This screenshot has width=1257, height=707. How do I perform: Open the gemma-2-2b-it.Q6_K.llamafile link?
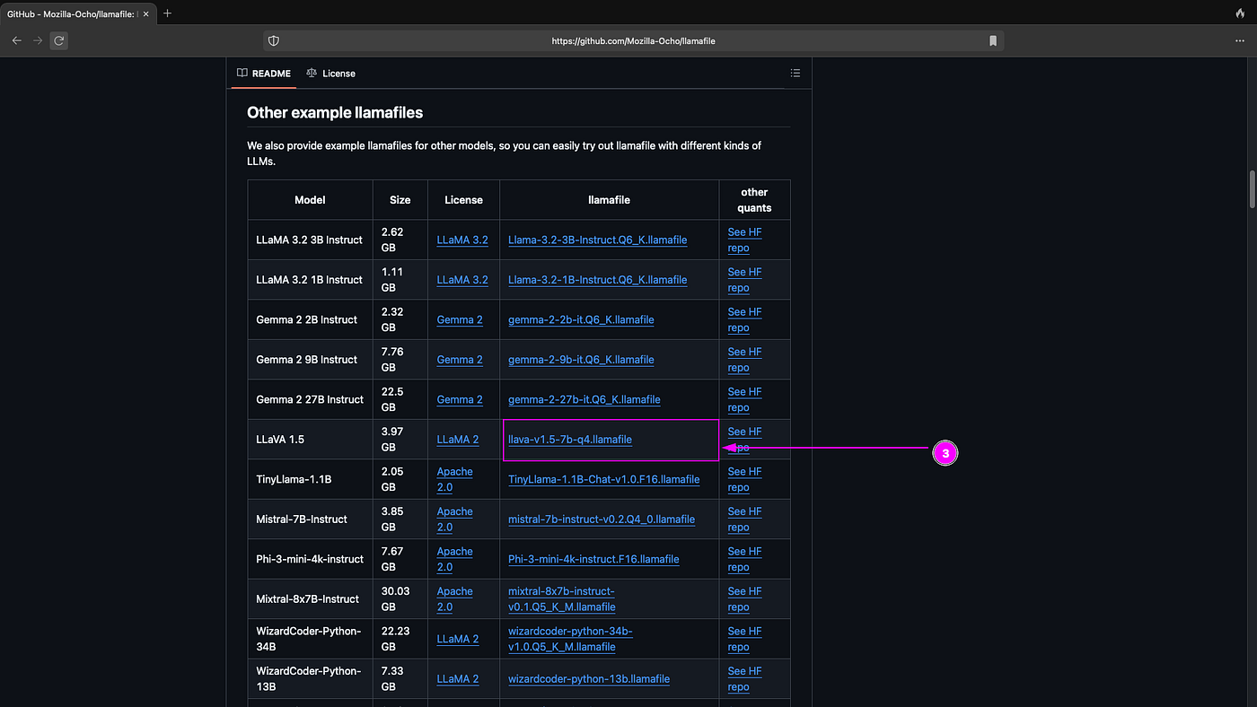pos(581,319)
